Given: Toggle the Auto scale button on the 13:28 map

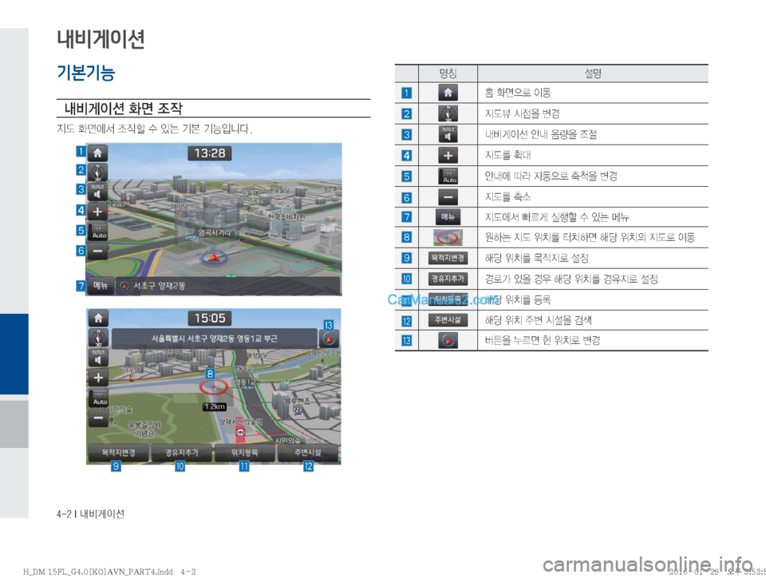Looking at the screenshot, I should (x=99, y=232).
